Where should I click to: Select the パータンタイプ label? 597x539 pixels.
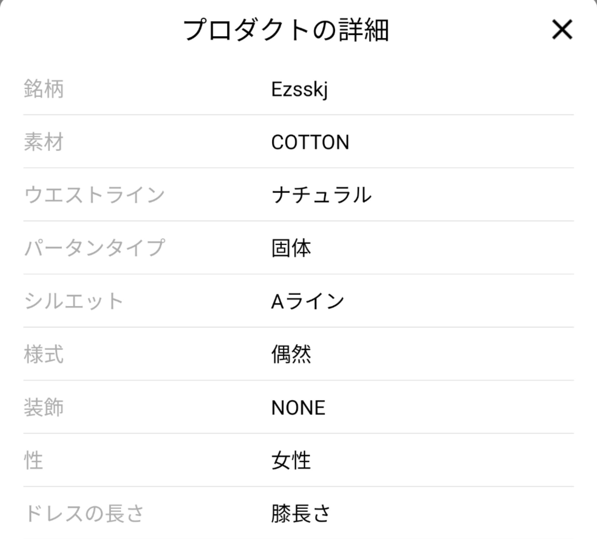94,248
